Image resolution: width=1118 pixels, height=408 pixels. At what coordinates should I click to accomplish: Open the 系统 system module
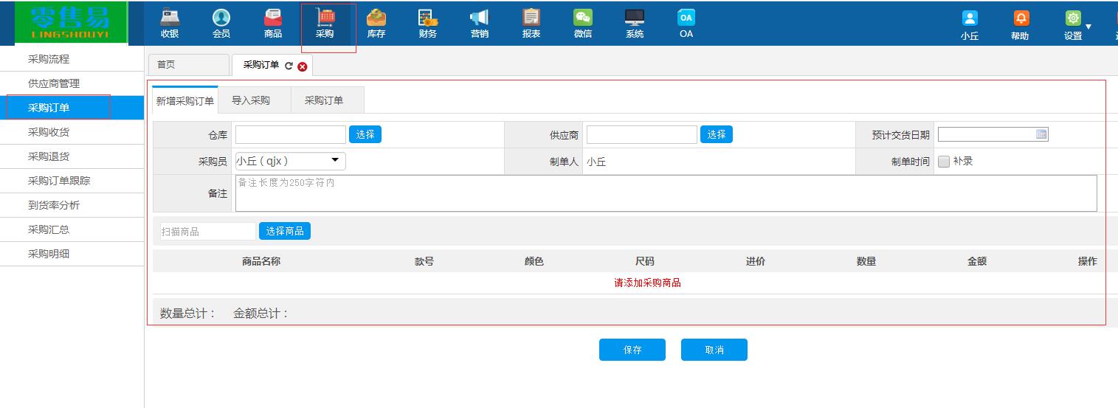[x=635, y=24]
